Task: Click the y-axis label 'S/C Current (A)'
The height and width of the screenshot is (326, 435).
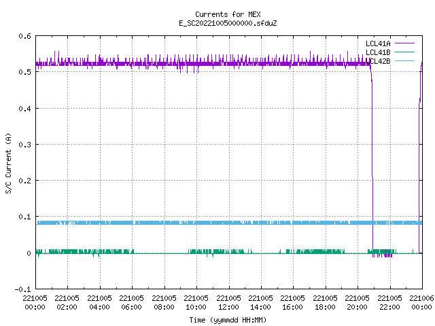Action: tap(8, 164)
